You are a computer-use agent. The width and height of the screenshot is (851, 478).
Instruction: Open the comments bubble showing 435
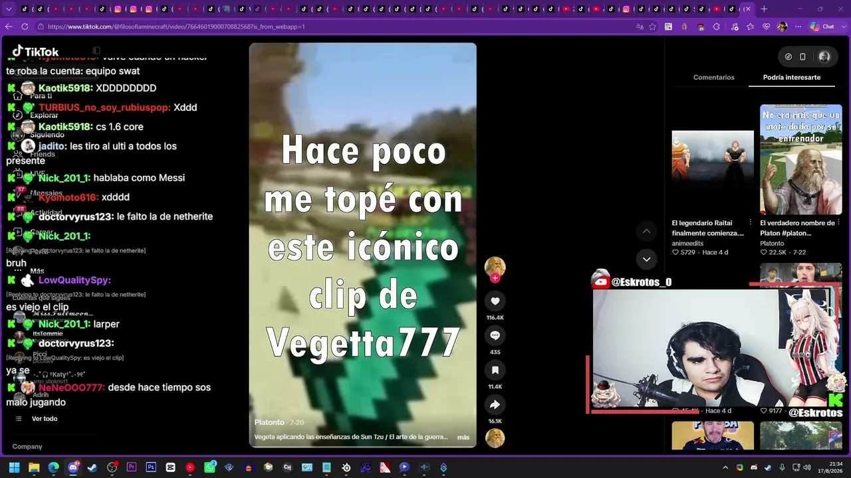pyautogui.click(x=495, y=335)
